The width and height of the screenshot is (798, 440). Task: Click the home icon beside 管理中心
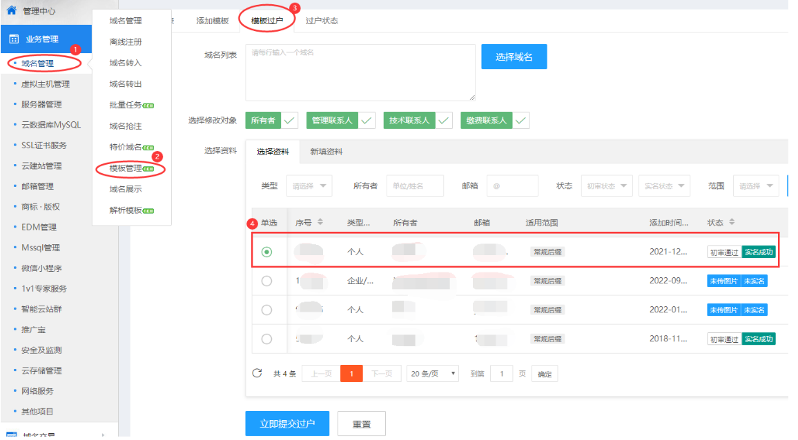(11, 10)
